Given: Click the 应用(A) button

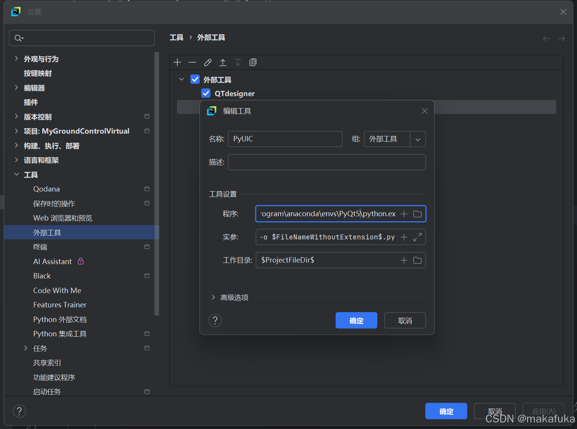Looking at the screenshot, I should point(543,411).
